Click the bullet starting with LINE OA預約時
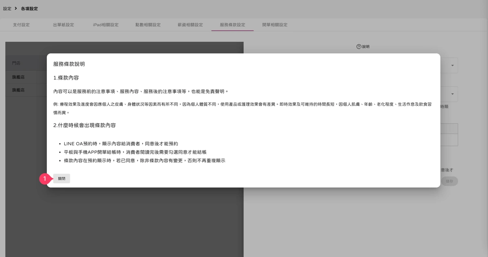The image size is (488, 257). pyautogui.click(x=121, y=144)
